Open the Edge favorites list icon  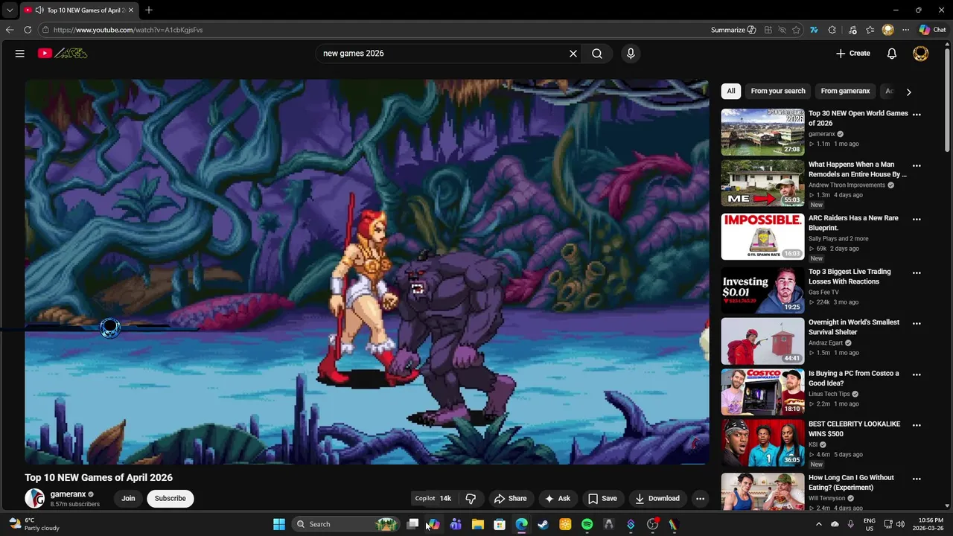[870, 30]
